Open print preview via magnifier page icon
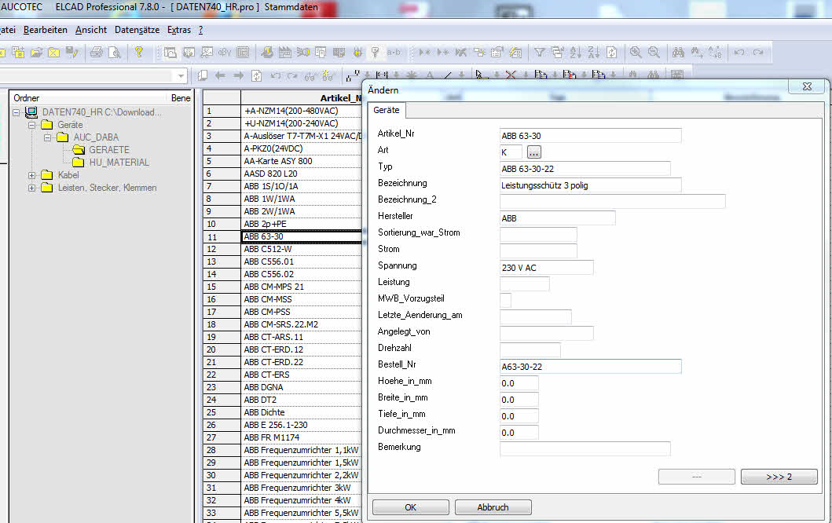832x523 pixels. pyautogui.click(x=114, y=52)
